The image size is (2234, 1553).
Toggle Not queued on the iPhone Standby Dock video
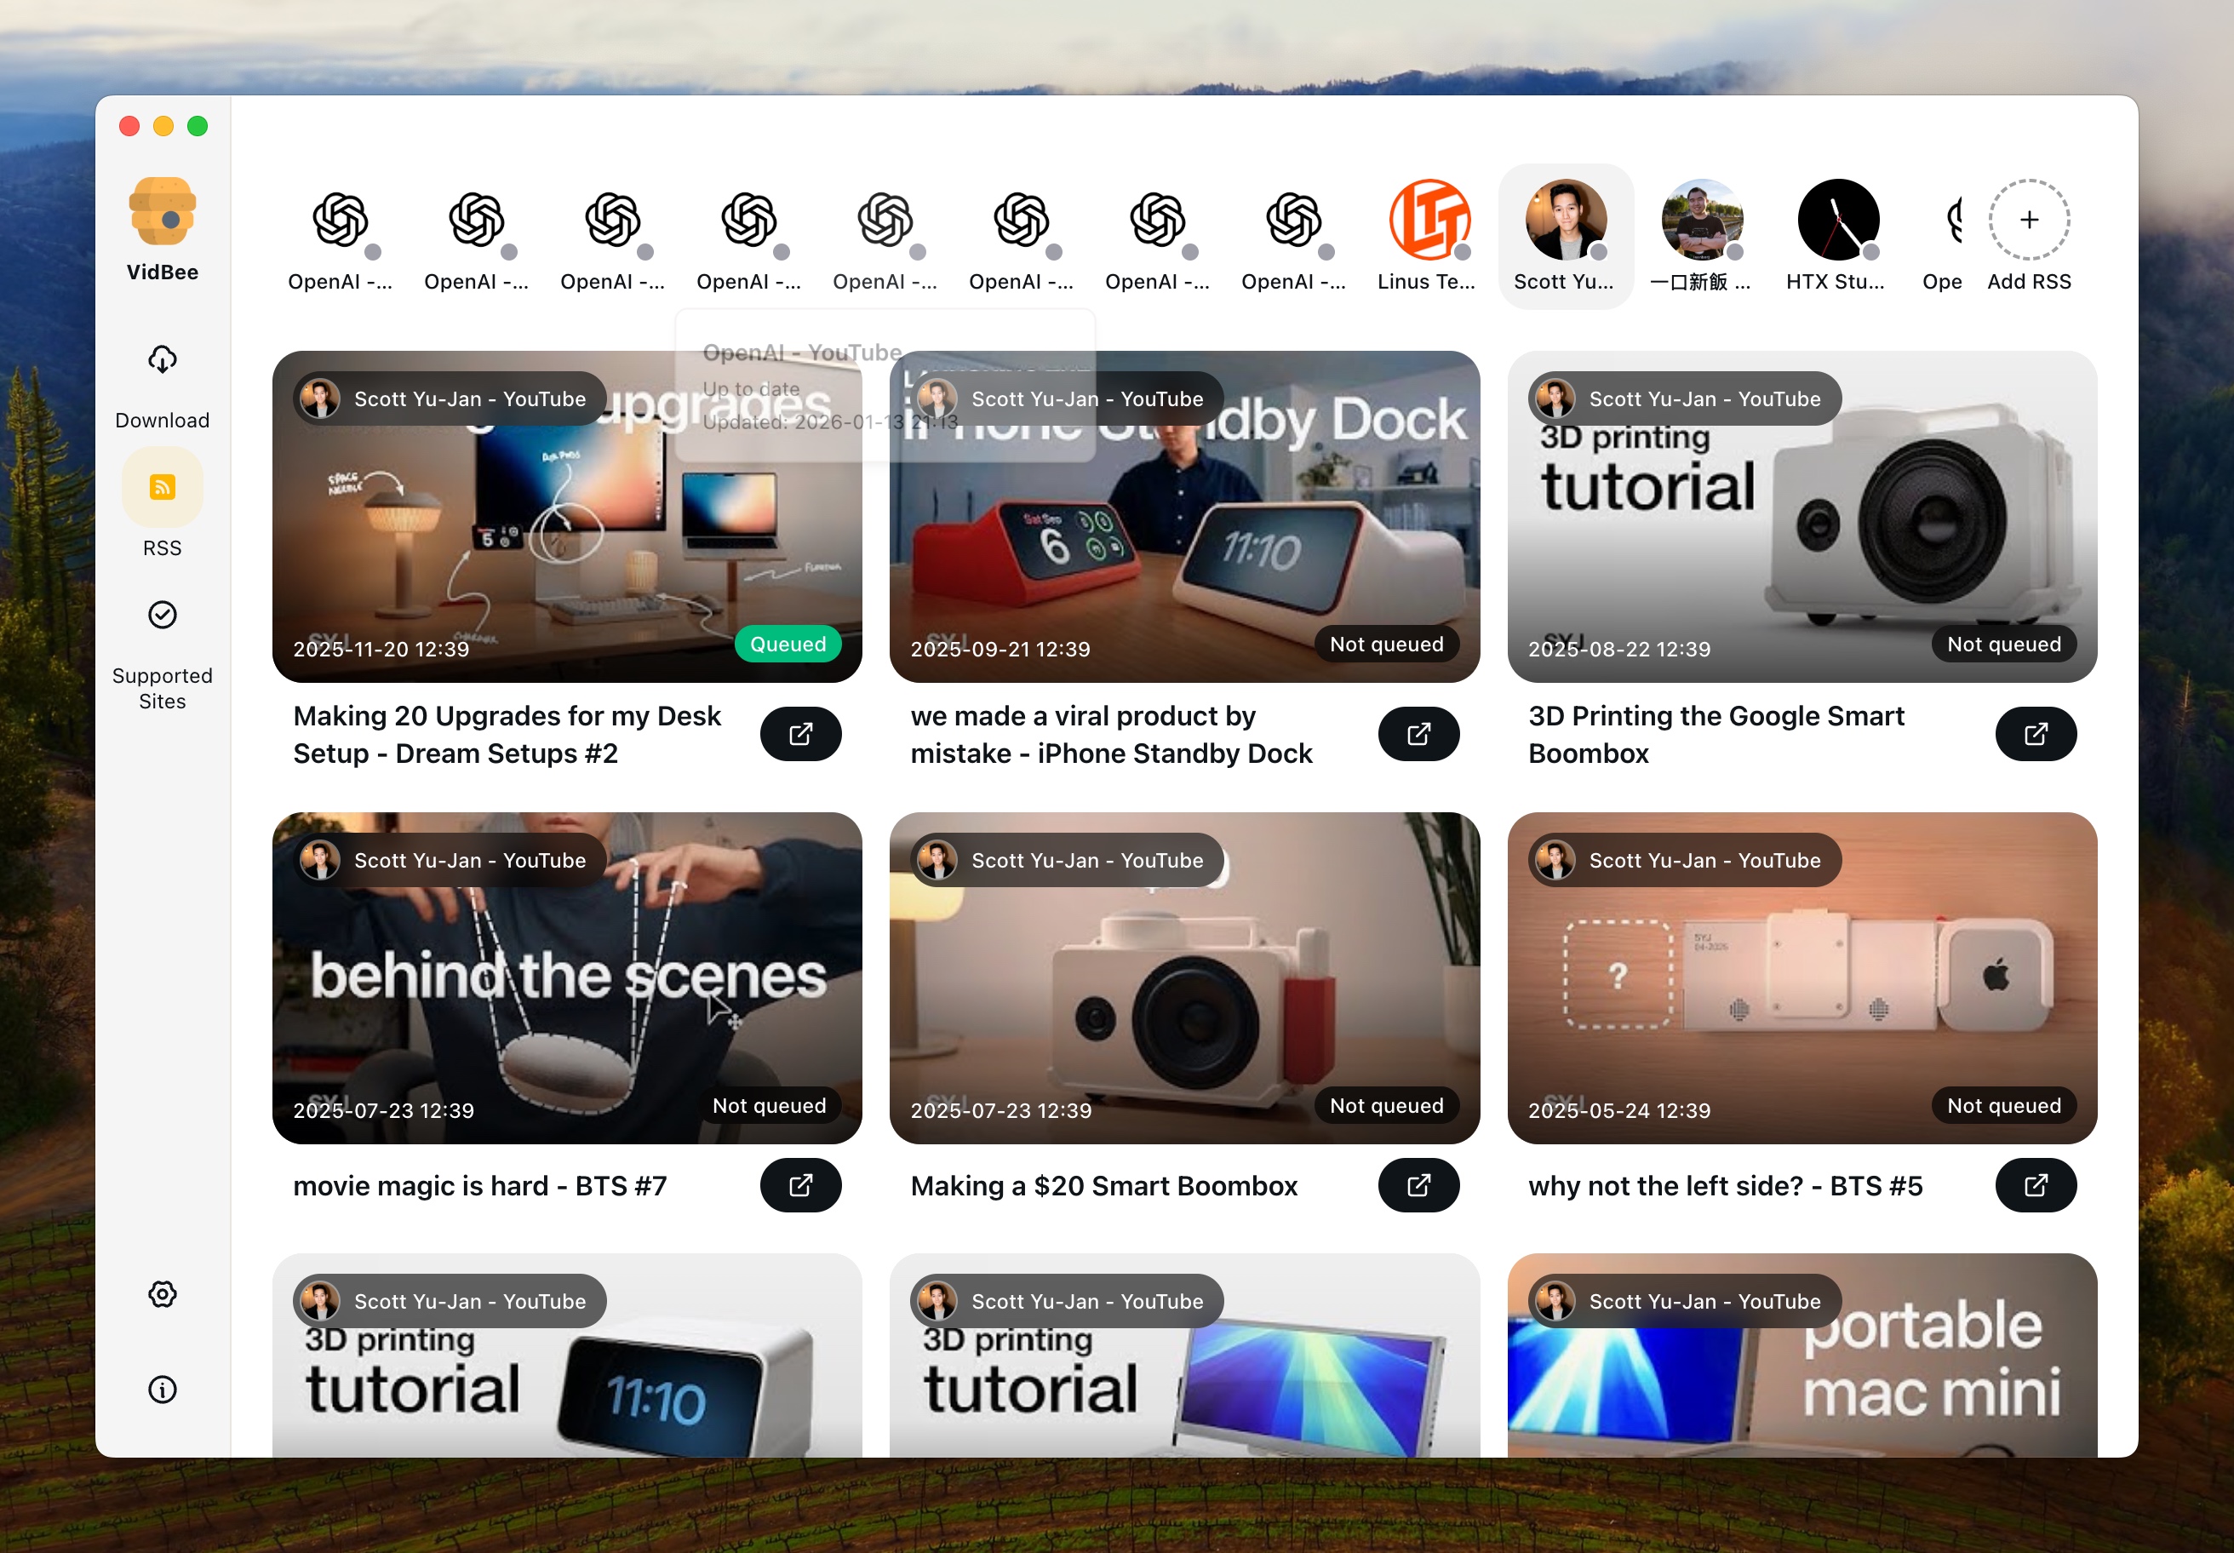click(x=1387, y=643)
